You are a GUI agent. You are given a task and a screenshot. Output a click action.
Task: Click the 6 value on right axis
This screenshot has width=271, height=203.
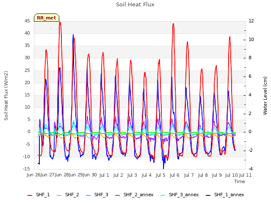click(x=250, y=77)
